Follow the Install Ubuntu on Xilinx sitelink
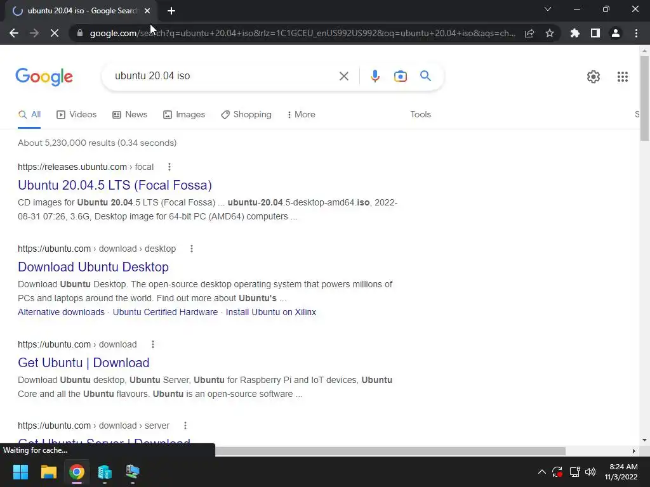This screenshot has width=650, height=487. pyautogui.click(x=270, y=312)
